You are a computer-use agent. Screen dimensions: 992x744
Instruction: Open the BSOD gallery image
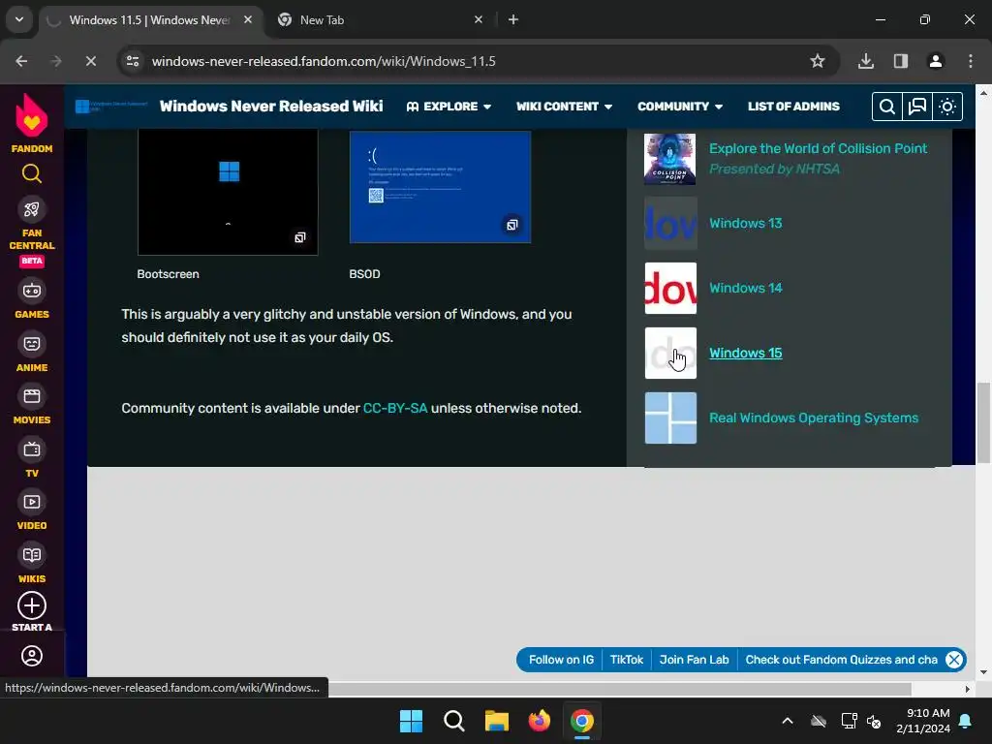point(441,187)
